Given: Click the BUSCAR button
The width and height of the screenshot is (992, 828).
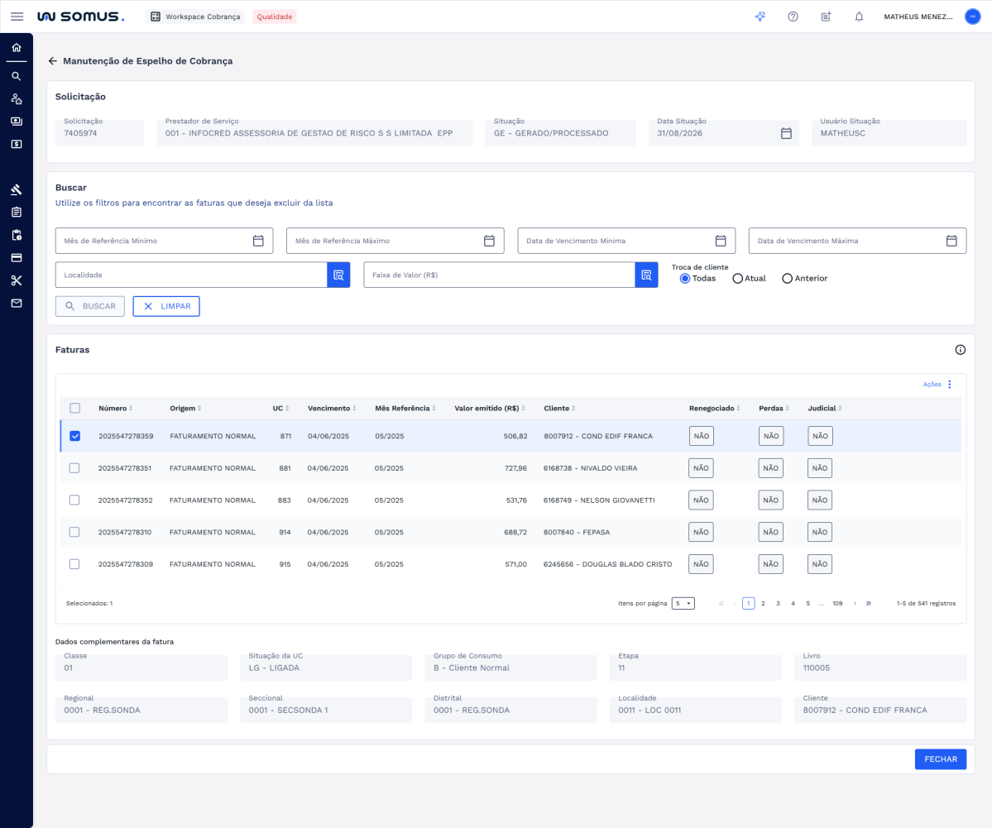Looking at the screenshot, I should 90,306.
